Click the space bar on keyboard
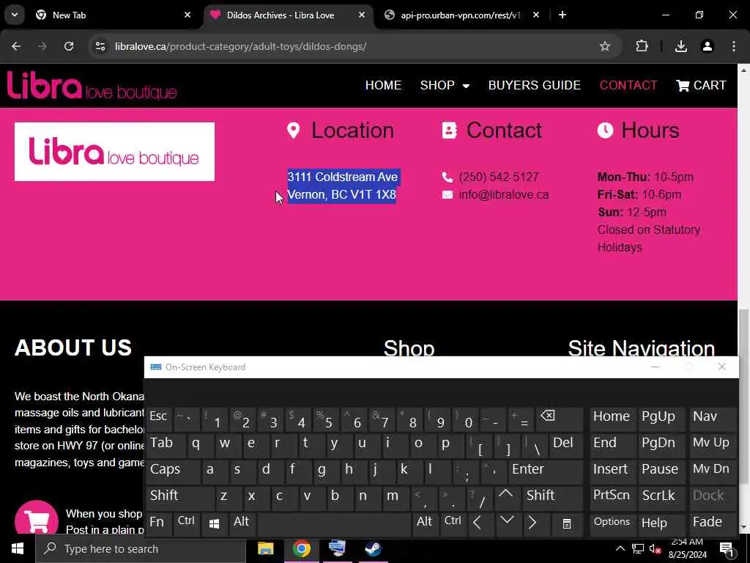The height and width of the screenshot is (563, 750). pos(334,524)
